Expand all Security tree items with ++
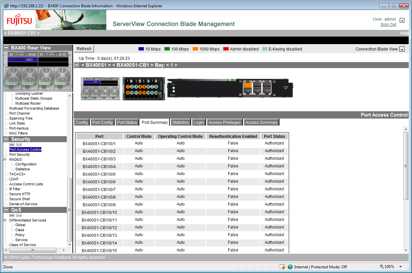 point(12,144)
